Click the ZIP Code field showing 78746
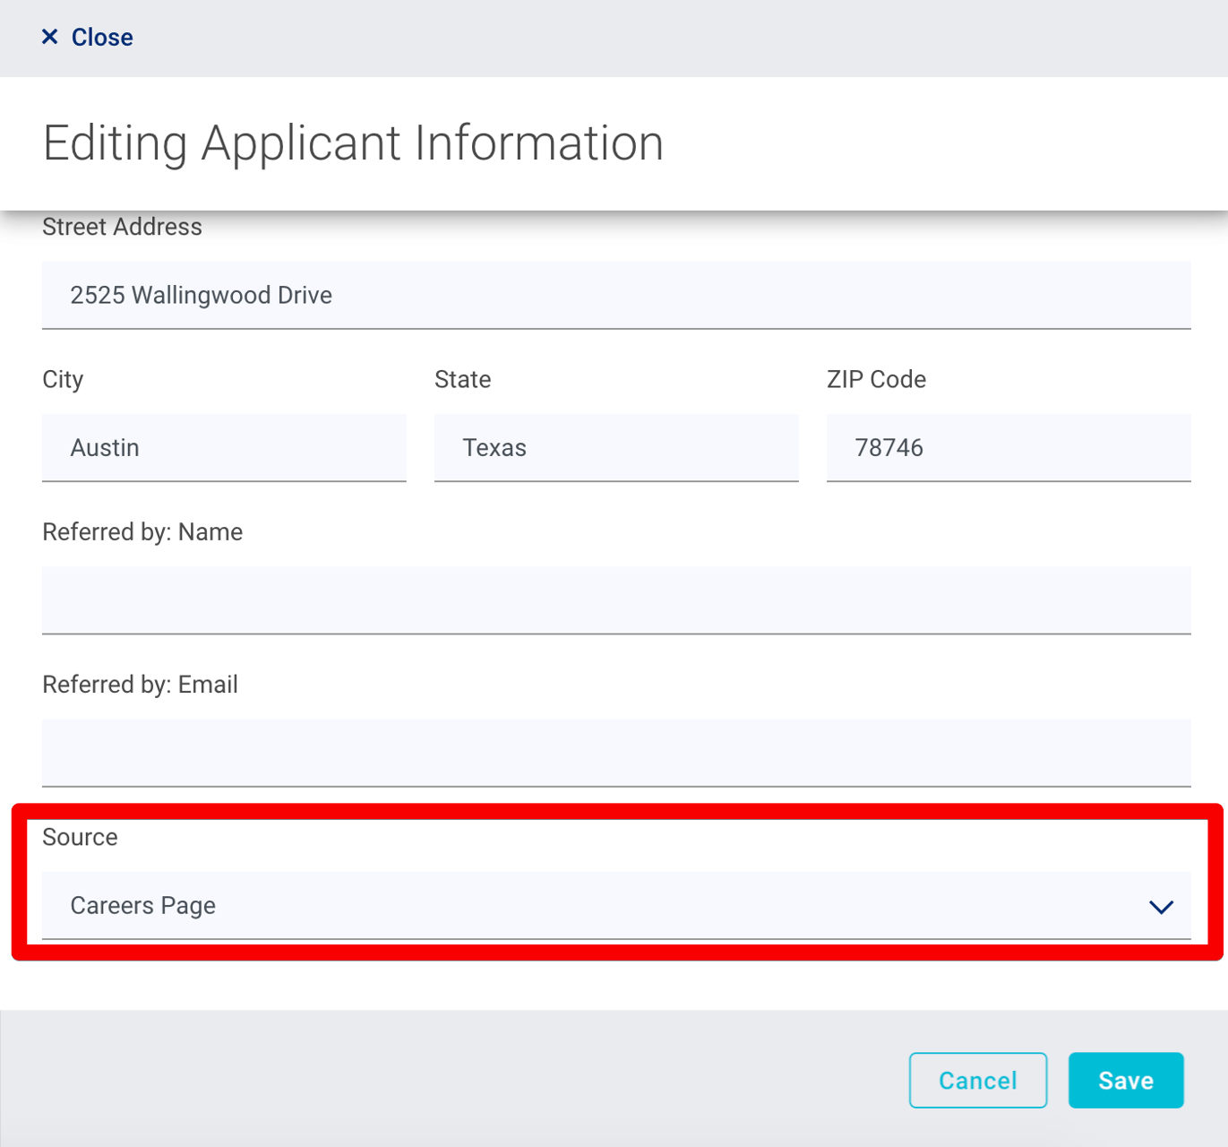The image size is (1228, 1147). [1008, 448]
